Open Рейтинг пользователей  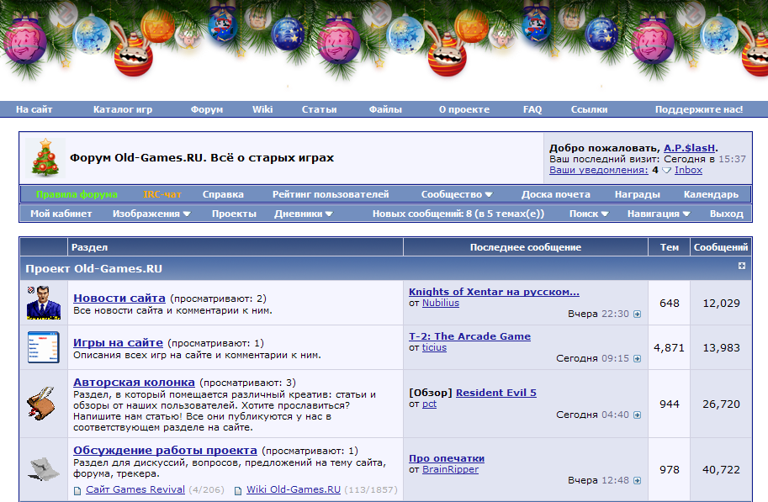[331, 194]
